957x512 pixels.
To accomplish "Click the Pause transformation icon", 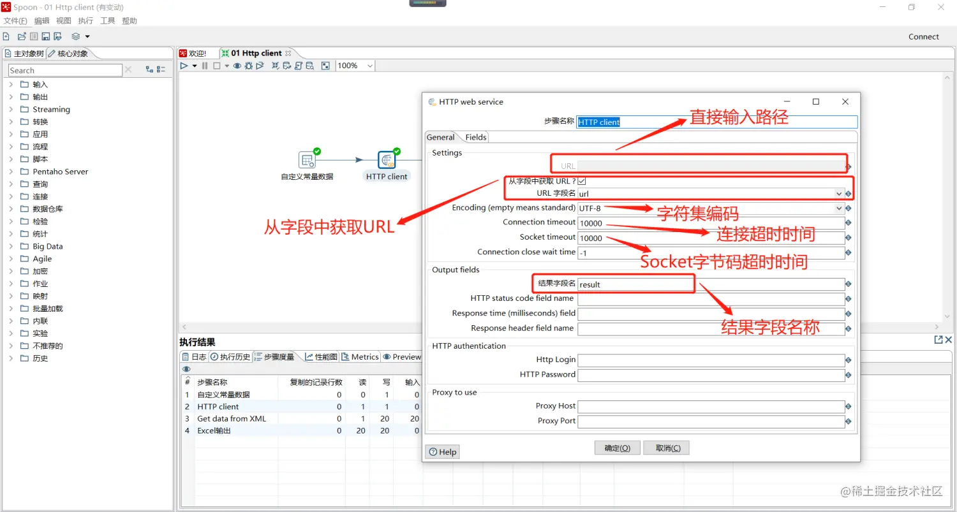I will click(205, 66).
